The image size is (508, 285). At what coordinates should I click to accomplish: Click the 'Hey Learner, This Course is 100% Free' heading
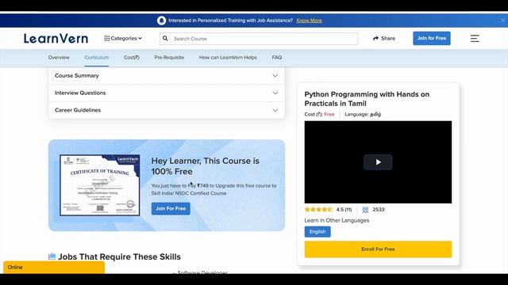(x=205, y=166)
